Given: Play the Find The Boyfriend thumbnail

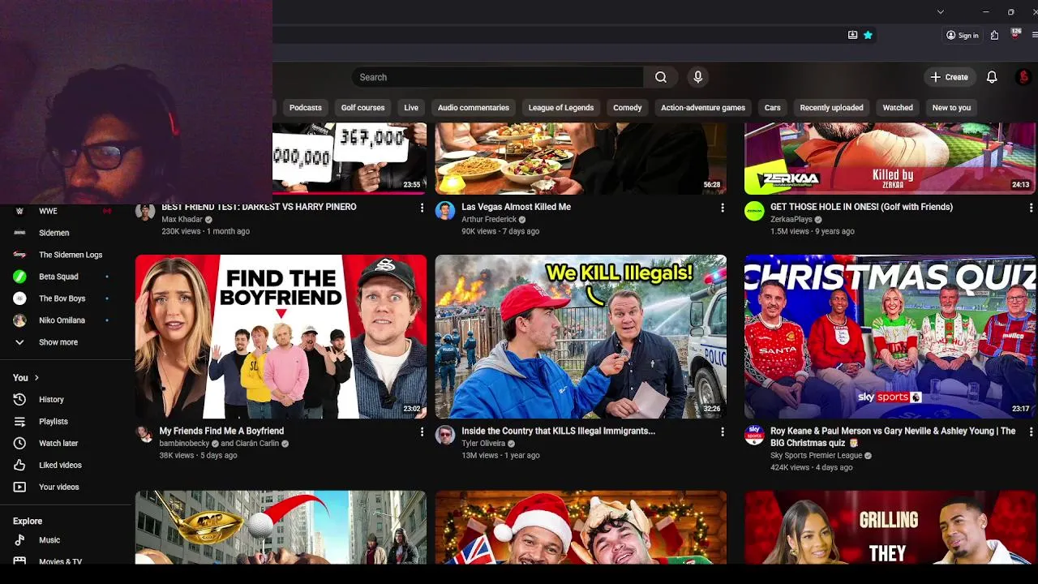Looking at the screenshot, I should [281, 337].
